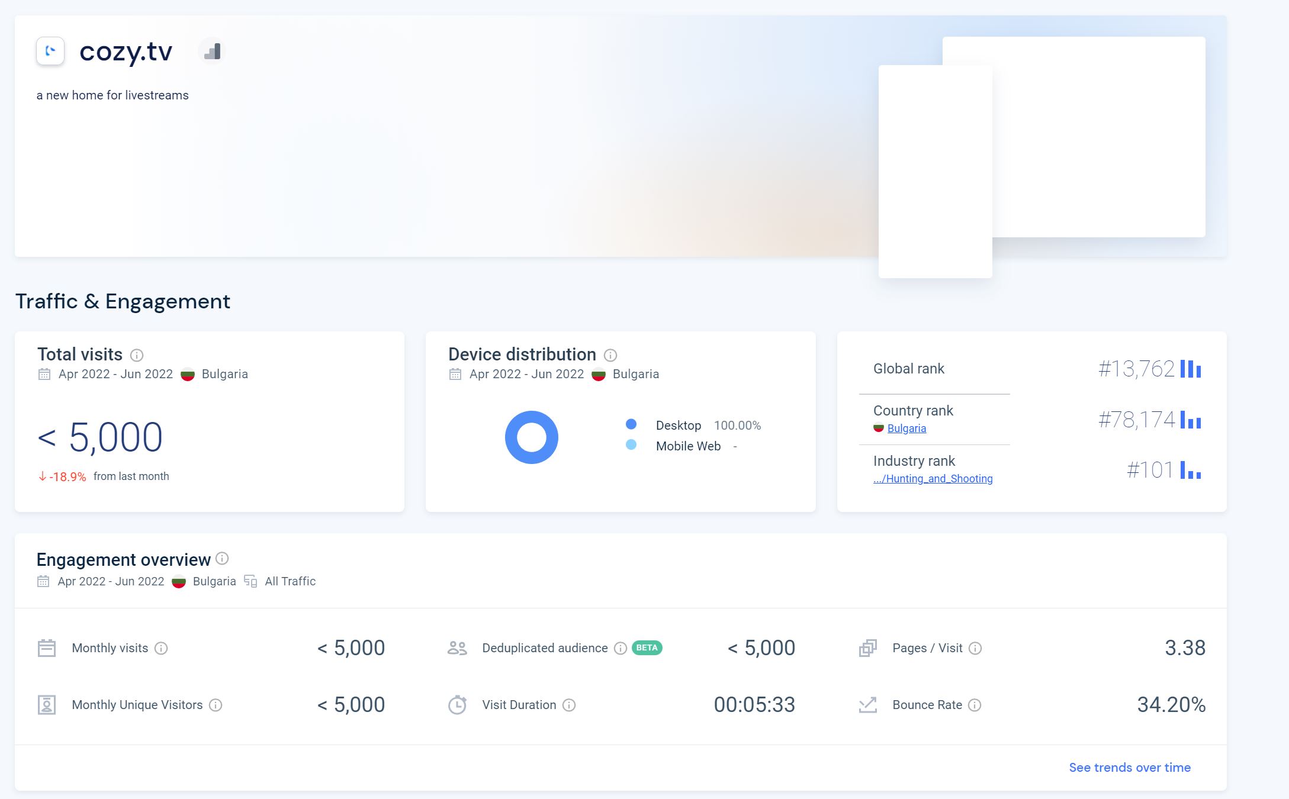1289x799 pixels.
Task: Click calendar icon in Device distribution card
Action: tap(455, 374)
